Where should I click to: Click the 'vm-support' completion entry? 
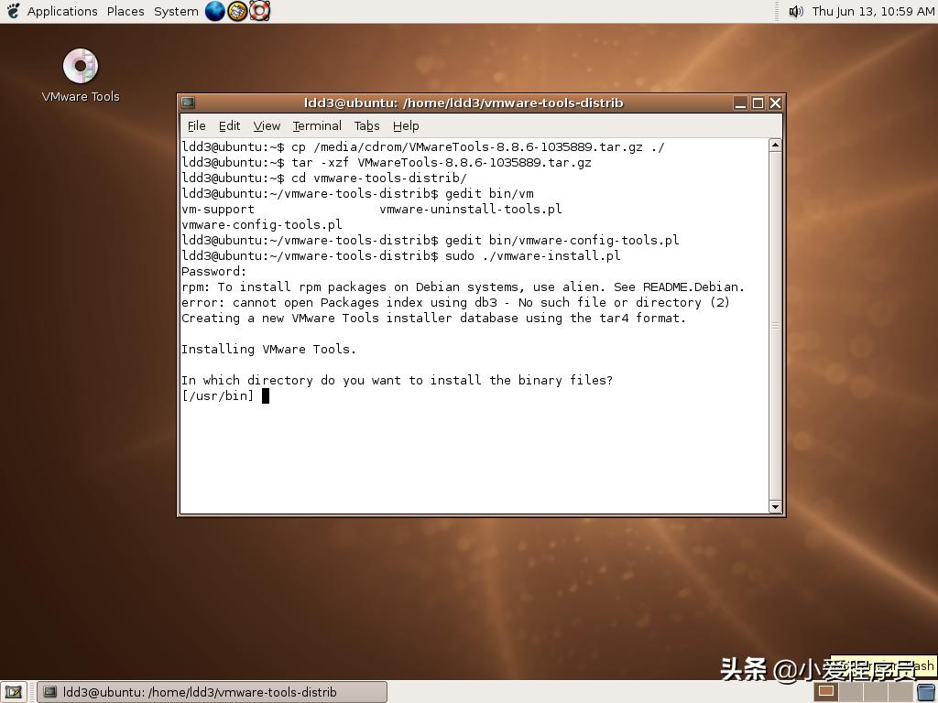click(218, 210)
